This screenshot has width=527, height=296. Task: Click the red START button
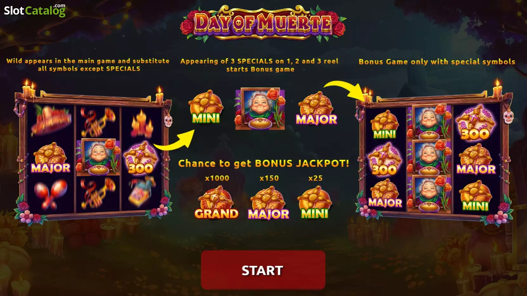coord(263,270)
